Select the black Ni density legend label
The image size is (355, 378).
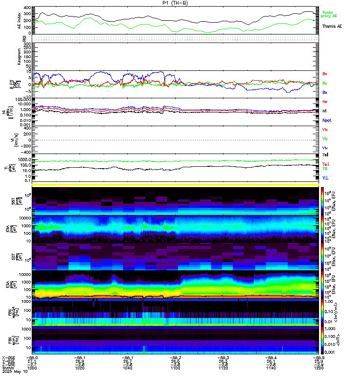324,111
